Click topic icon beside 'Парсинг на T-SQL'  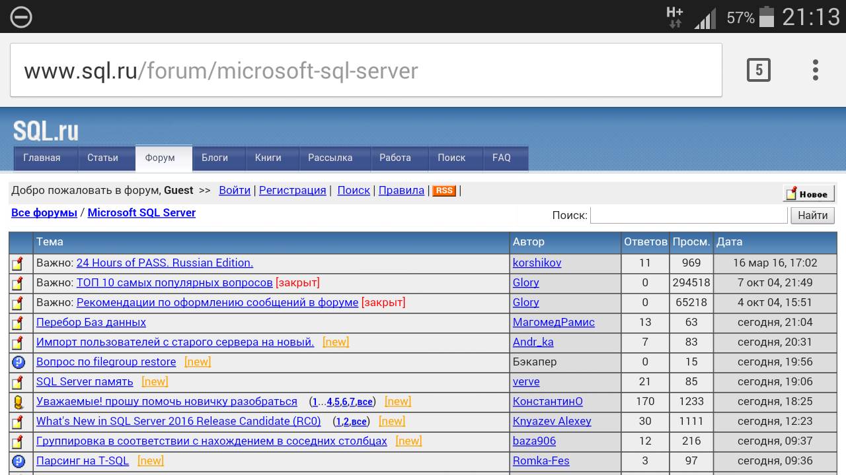pyautogui.click(x=19, y=461)
